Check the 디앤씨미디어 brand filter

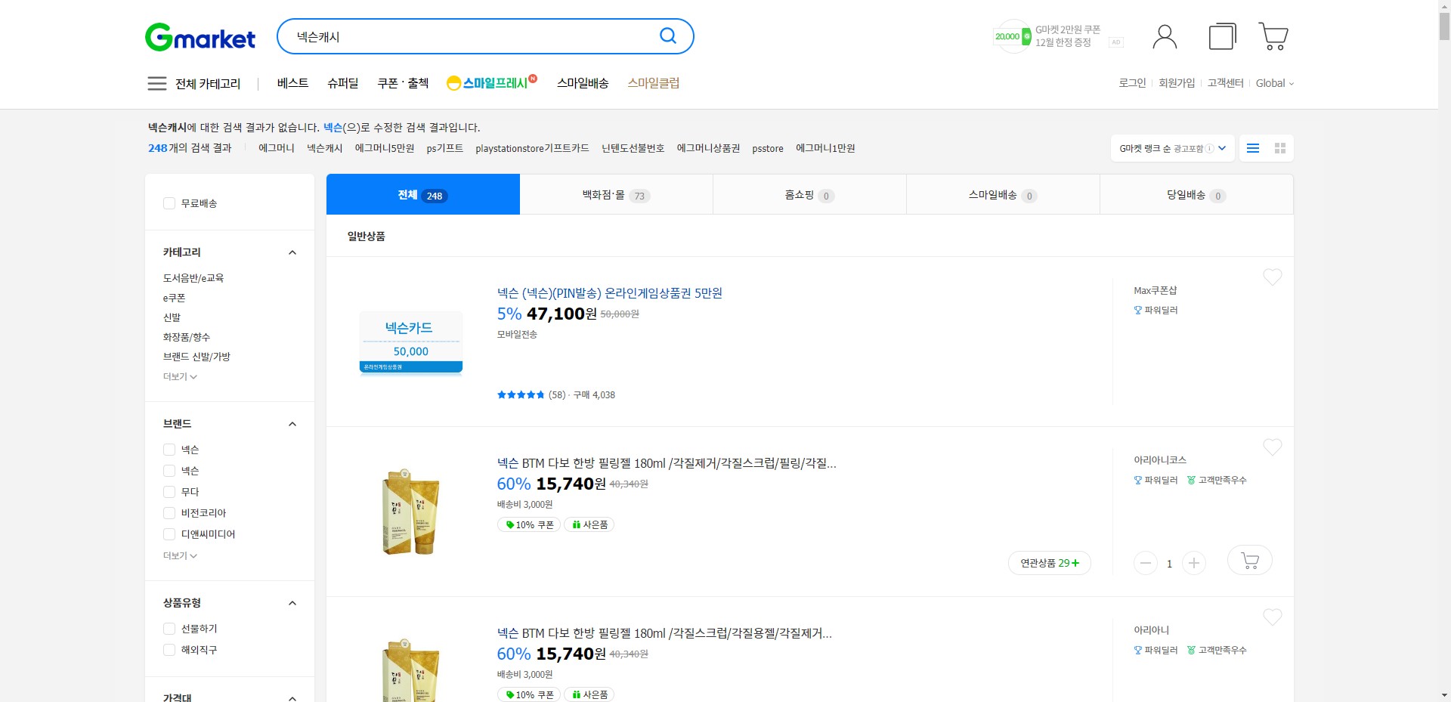tap(169, 534)
